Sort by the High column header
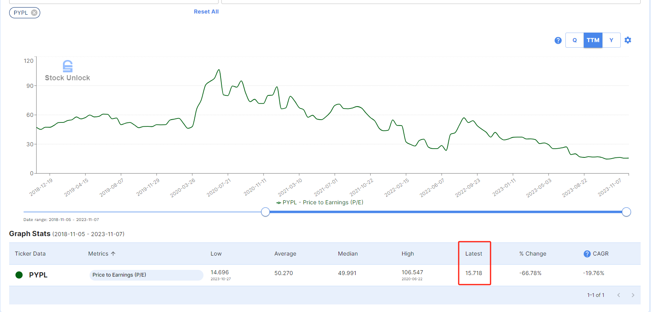 click(408, 254)
